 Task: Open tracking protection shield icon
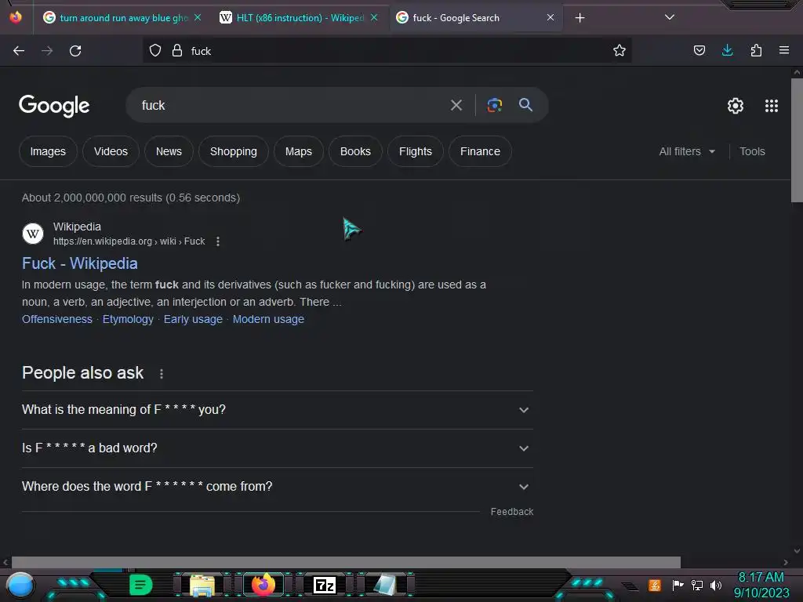[155, 51]
